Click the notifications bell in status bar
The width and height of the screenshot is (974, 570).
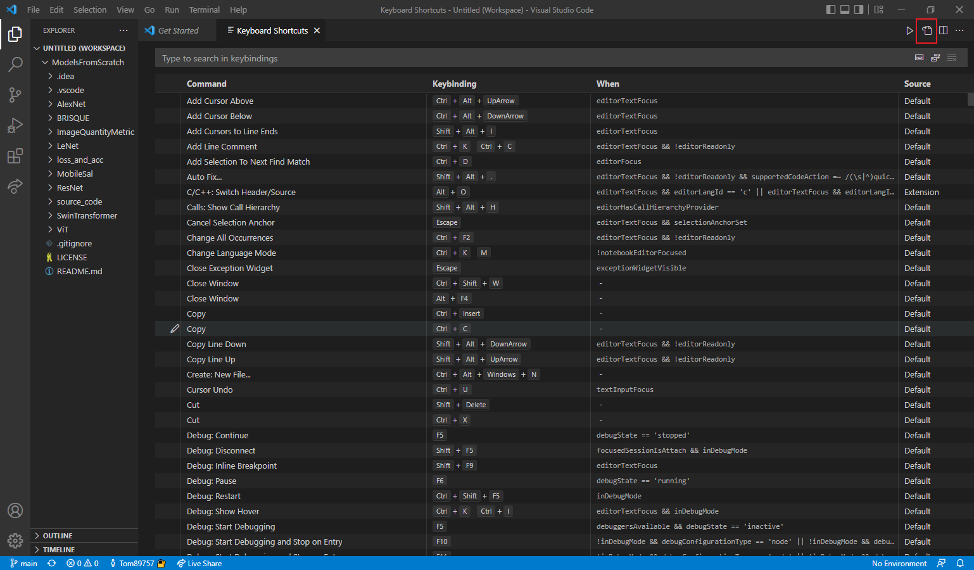pos(960,563)
